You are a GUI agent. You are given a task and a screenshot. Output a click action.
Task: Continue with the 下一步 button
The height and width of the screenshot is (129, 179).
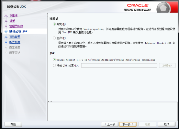coord(128,124)
